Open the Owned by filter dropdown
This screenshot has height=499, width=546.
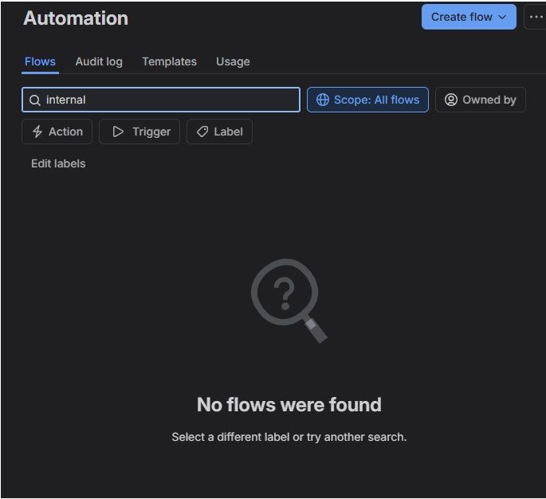click(x=480, y=100)
